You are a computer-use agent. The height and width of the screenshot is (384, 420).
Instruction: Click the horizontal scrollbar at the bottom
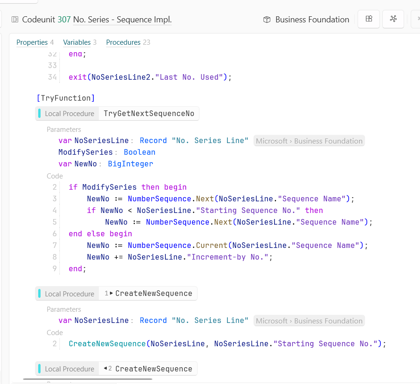coord(87,379)
